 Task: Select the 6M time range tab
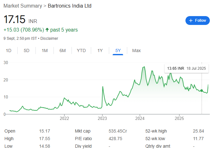tap(62, 50)
